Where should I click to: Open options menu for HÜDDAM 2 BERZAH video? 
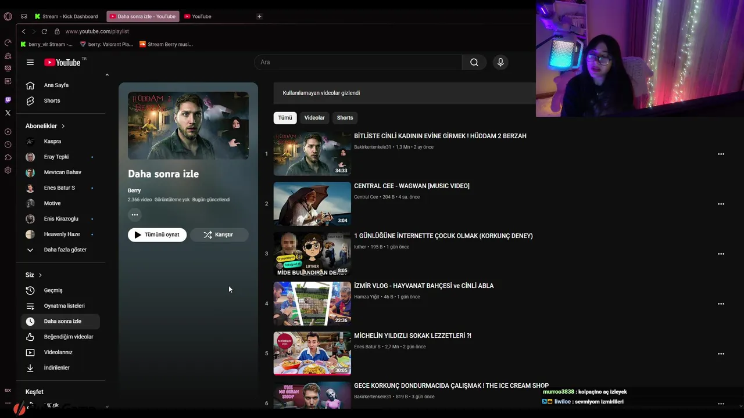[721, 154]
